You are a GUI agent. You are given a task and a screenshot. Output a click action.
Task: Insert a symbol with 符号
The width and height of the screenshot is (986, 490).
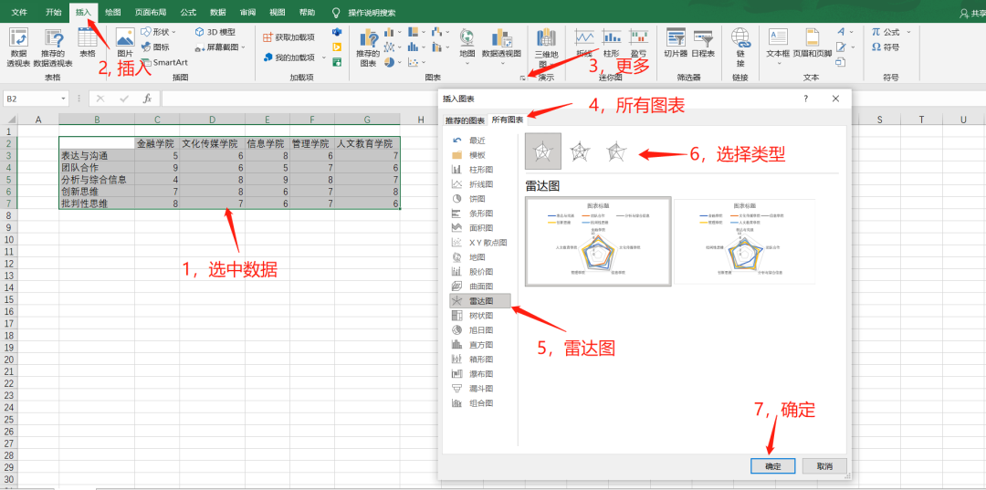click(x=886, y=47)
